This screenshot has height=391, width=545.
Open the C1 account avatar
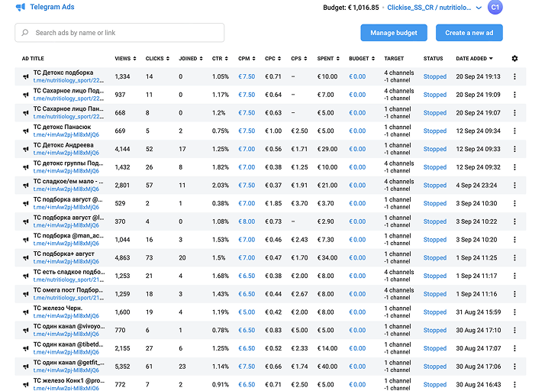click(495, 7)
